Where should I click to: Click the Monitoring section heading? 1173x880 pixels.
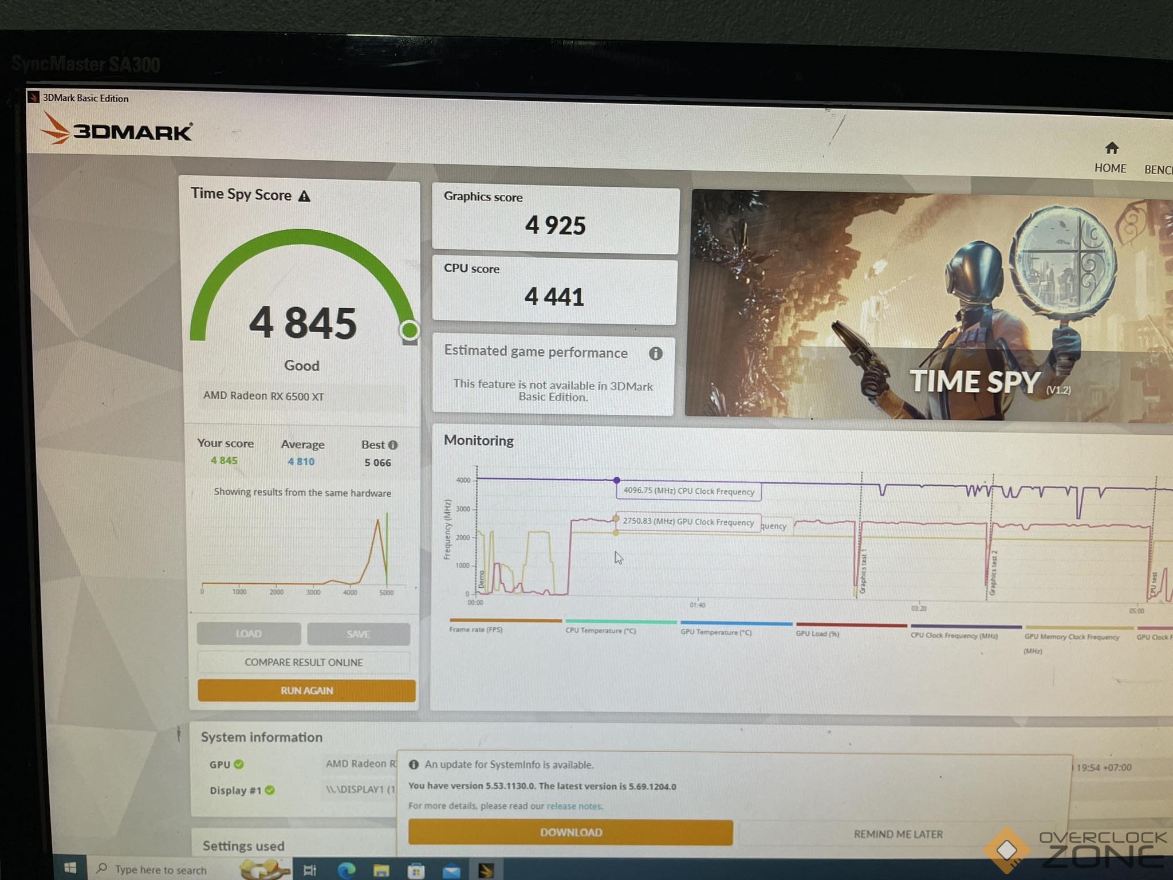(x=479, y=441)
